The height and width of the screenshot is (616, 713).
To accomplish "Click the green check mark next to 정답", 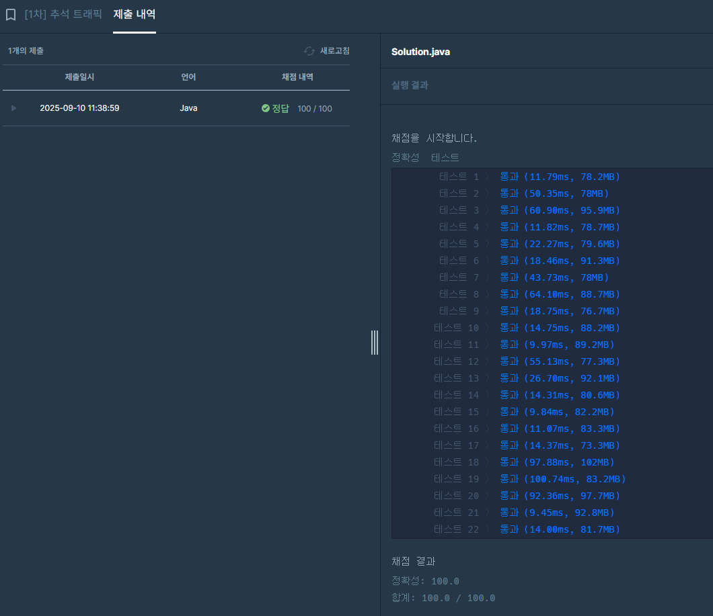I will coord(266,108).
